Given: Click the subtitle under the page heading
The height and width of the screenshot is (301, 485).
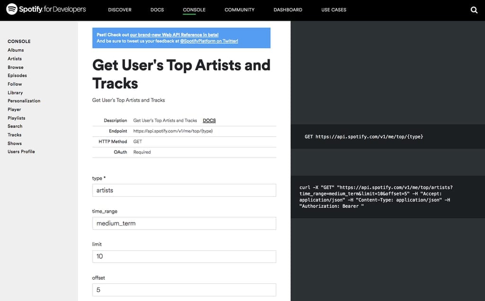Looking at the screenshot, I should point(128,100).
